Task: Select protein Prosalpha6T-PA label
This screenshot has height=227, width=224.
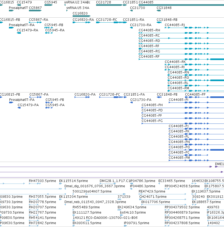Action: point(22,100)
